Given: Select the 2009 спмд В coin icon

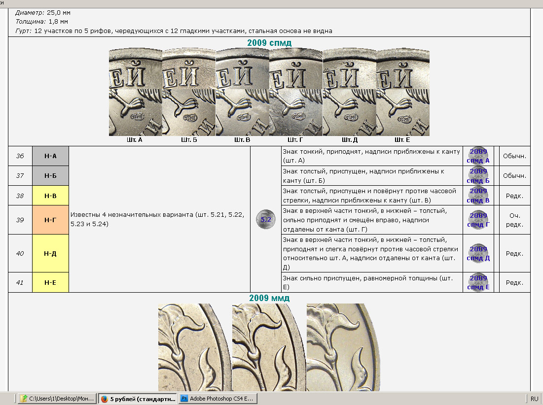Looking at the screenshot, I should tap(477, 195).
